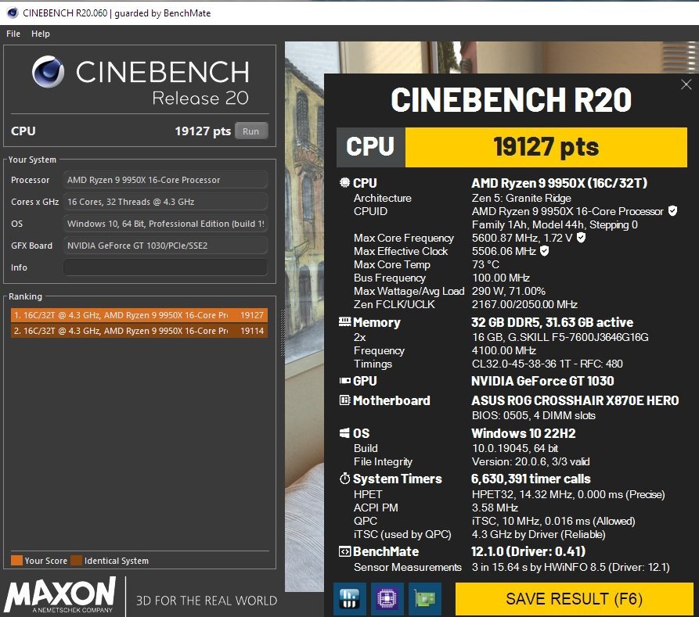This screenshot has height=617, width=699.
Task: Click the Windows logo icon beside OS heading
Action: pos(344,433)
